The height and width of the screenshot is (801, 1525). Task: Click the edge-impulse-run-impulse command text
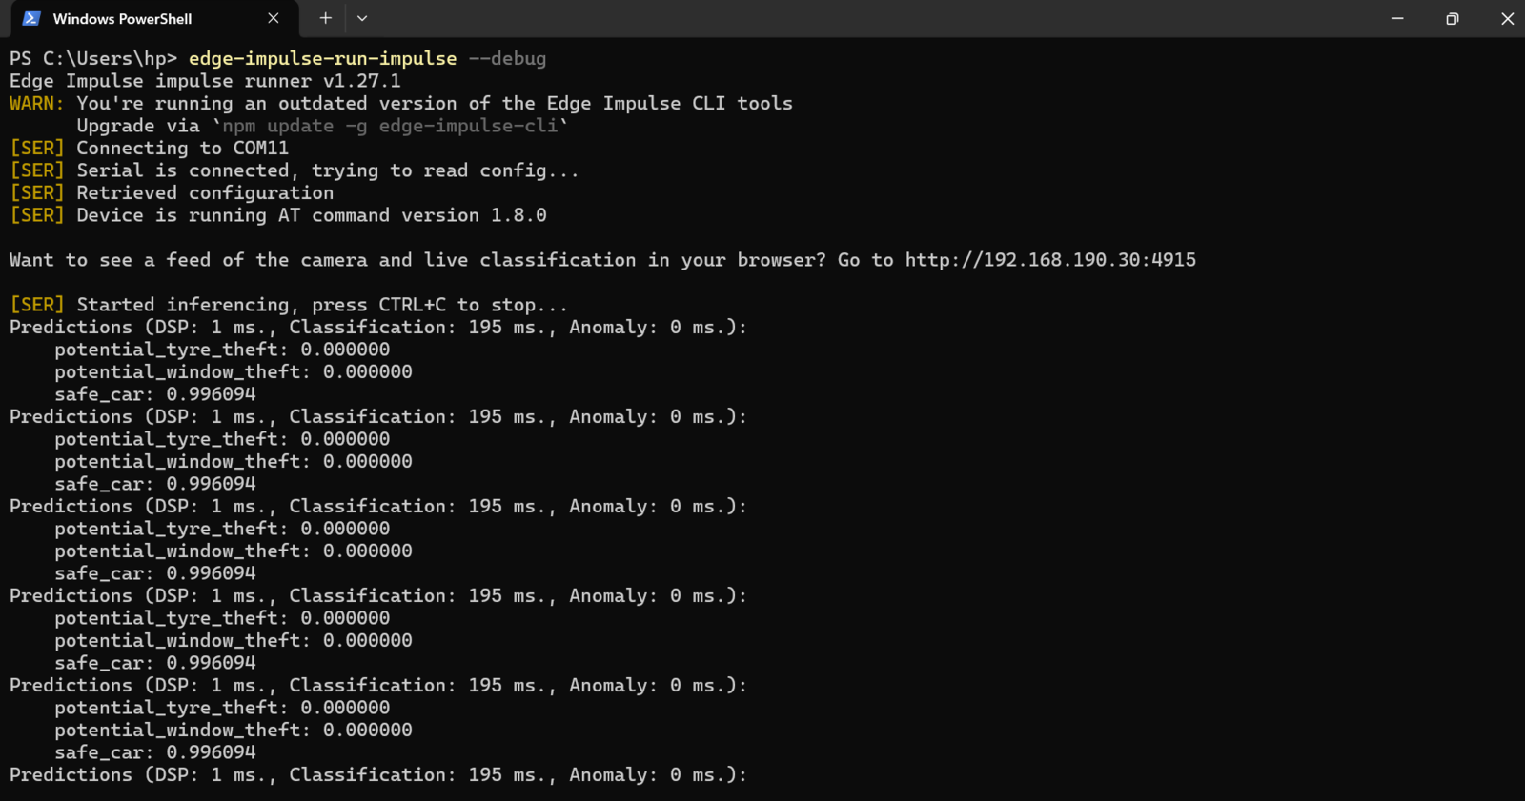(x=322, y=59)
